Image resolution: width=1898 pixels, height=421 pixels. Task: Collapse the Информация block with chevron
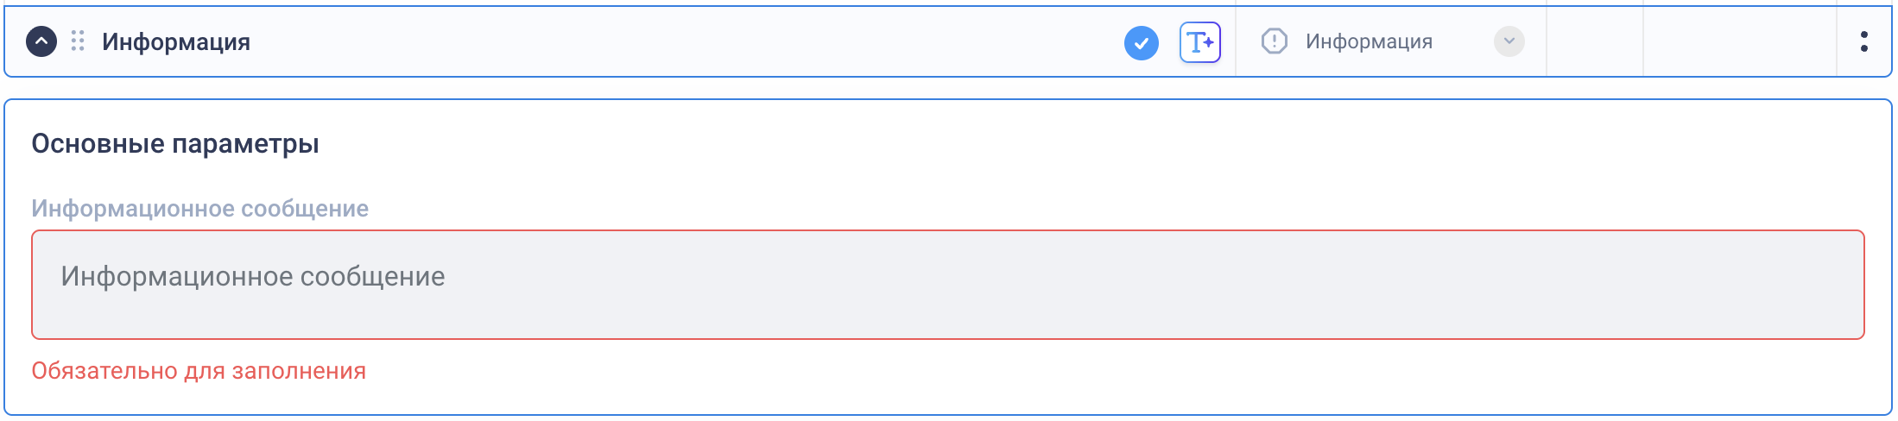pos(41,41)
